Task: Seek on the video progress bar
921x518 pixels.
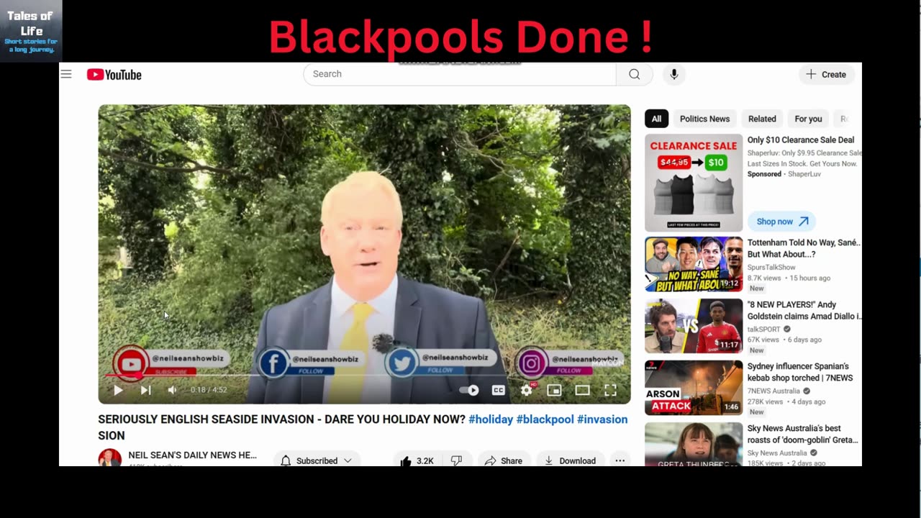Action: click(x=364, y=375)
